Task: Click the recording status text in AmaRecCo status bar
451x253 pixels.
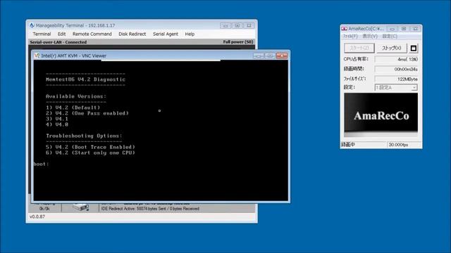Action: coord(348,145)
